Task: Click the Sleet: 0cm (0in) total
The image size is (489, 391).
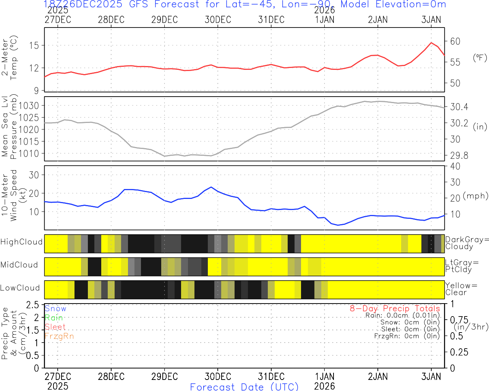Action: (x=411, y=329)
